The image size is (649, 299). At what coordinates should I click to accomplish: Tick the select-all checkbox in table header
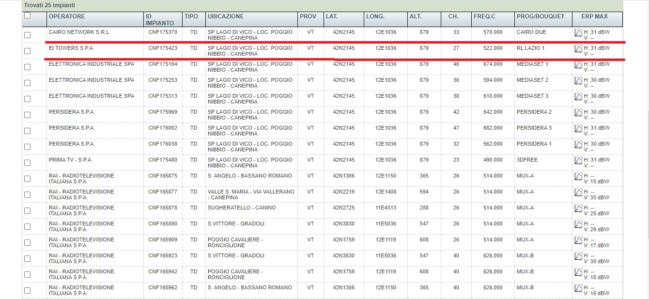pyautogui.click(x=27, y=15)
